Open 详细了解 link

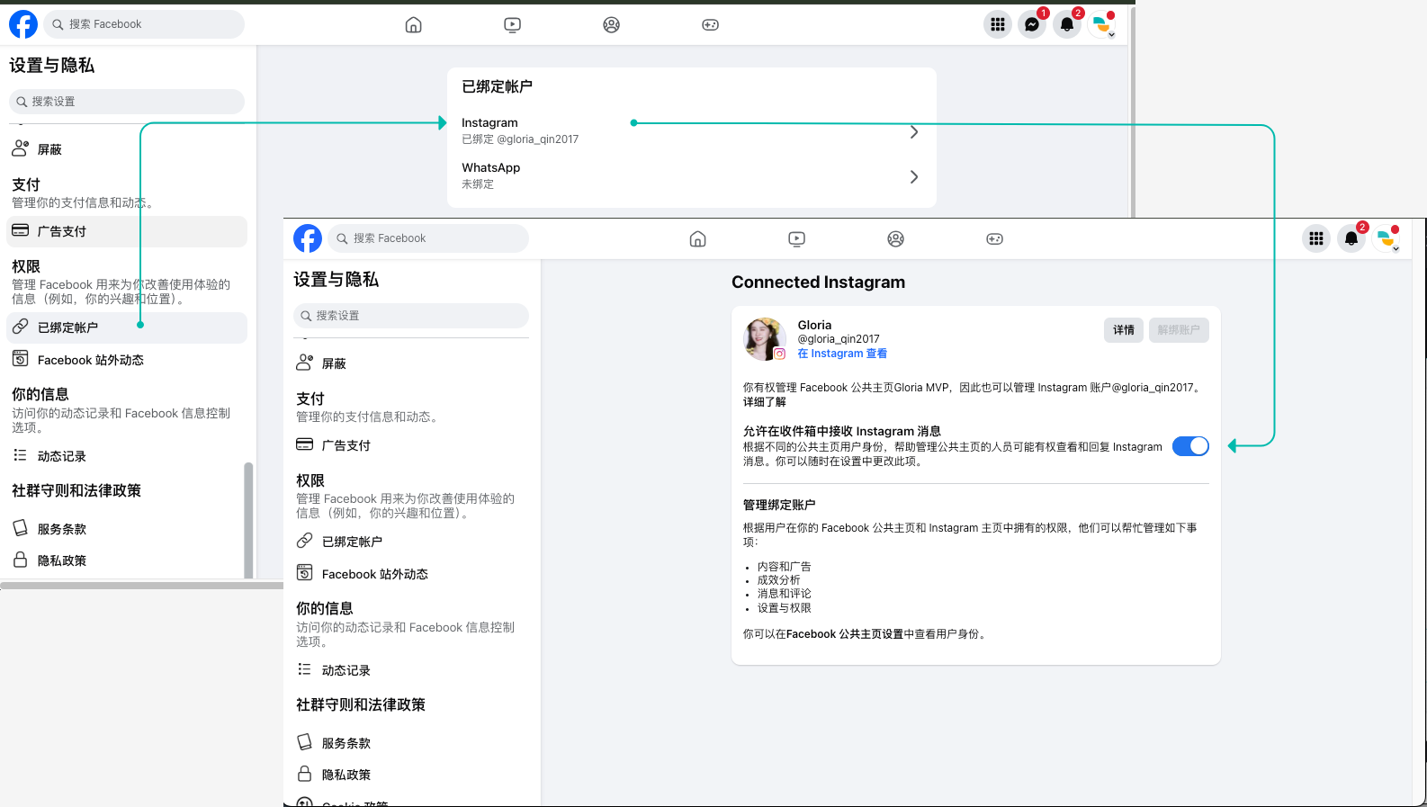[765, 402]
